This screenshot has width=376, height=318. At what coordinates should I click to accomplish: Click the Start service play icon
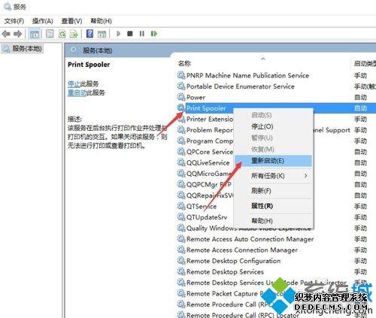tap(119, 34)
